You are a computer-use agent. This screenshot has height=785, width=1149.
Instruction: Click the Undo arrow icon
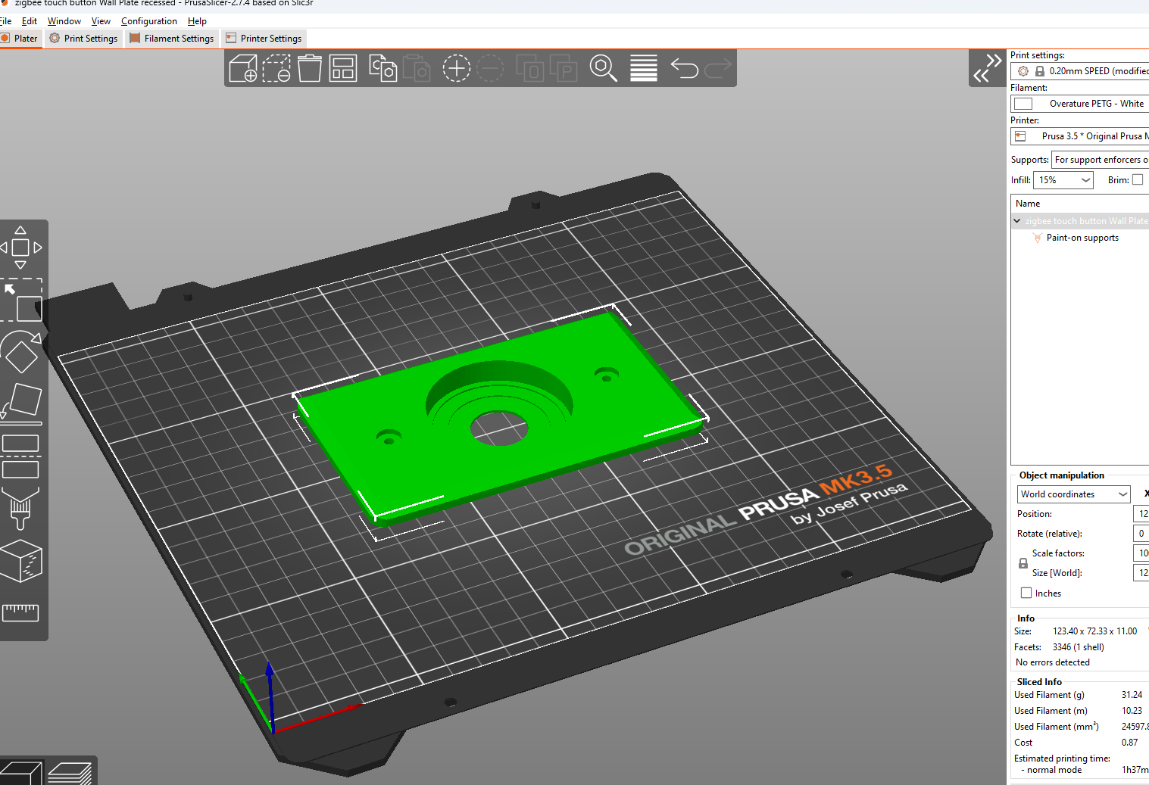pos(684,69)
